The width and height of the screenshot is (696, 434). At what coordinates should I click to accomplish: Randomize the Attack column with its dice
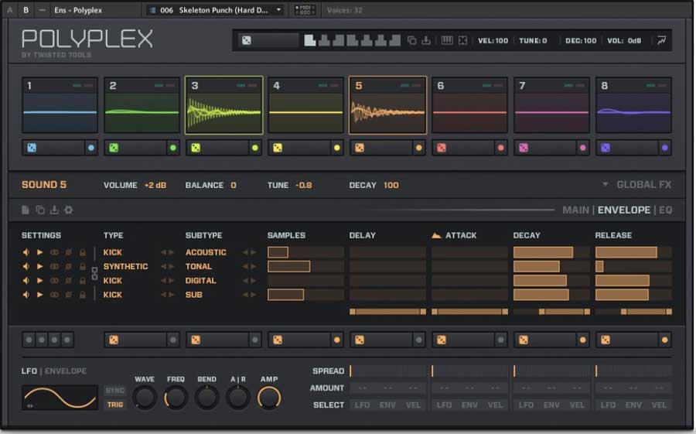(x=442, y=340)
